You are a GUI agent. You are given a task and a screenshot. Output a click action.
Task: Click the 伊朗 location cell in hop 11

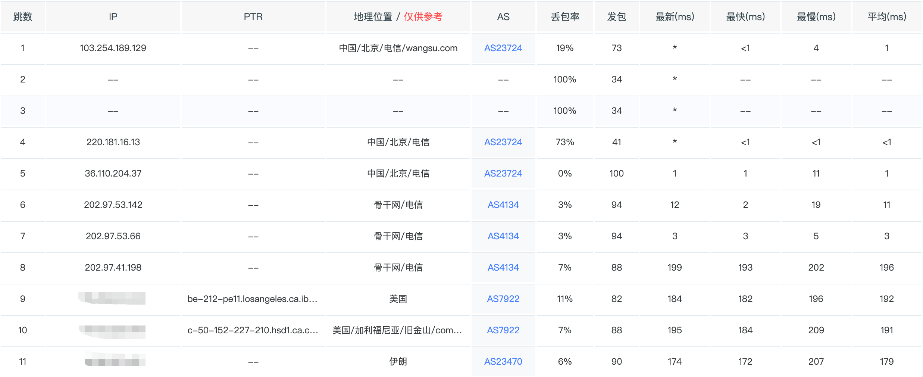click(398, 362)
